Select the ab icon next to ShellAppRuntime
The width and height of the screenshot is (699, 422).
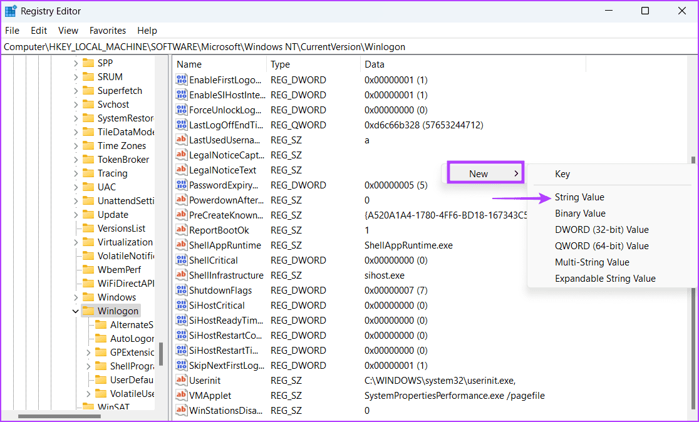[181, 245]
